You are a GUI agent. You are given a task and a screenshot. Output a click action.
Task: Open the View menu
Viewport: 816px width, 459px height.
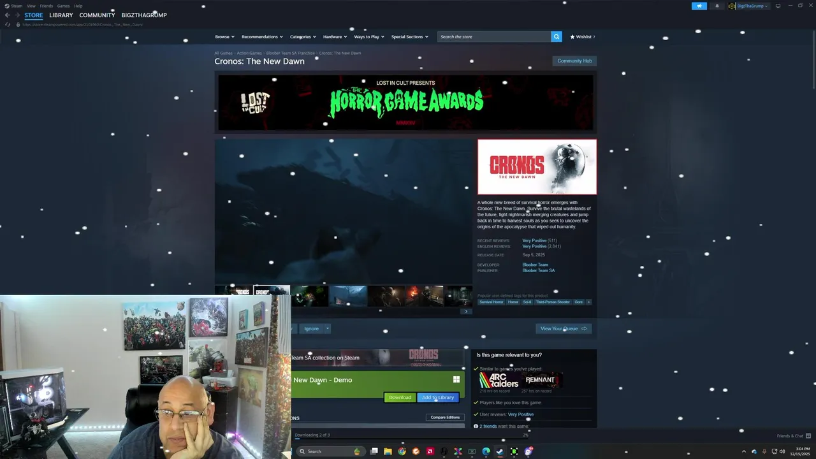point(31,6)
